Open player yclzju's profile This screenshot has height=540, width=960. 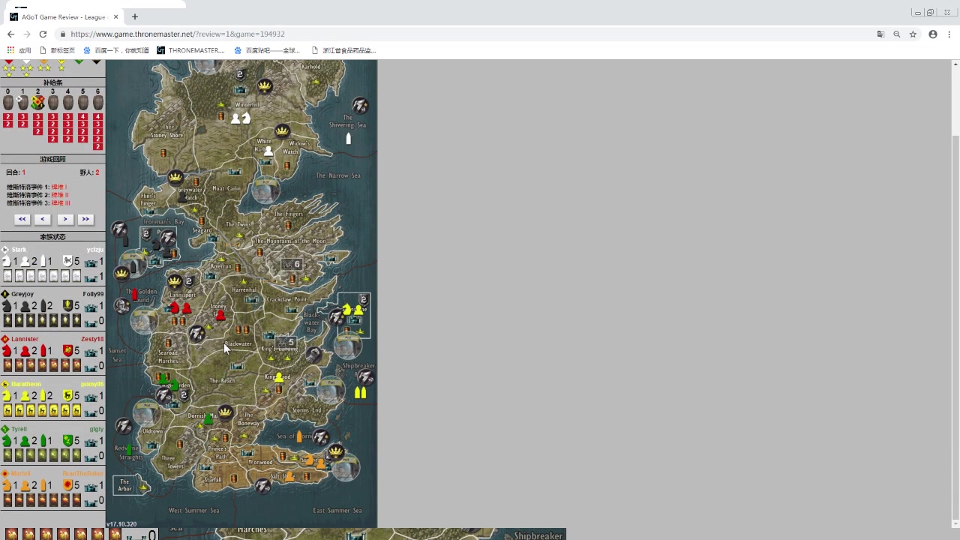pos(95,250)
